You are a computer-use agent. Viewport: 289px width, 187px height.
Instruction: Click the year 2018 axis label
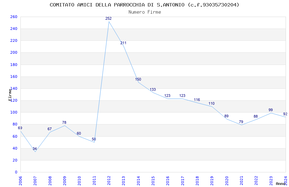point(197,181)
